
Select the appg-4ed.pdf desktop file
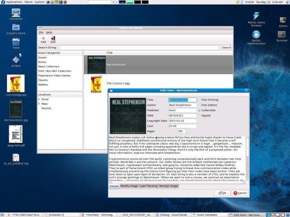(x=16, y=134)
